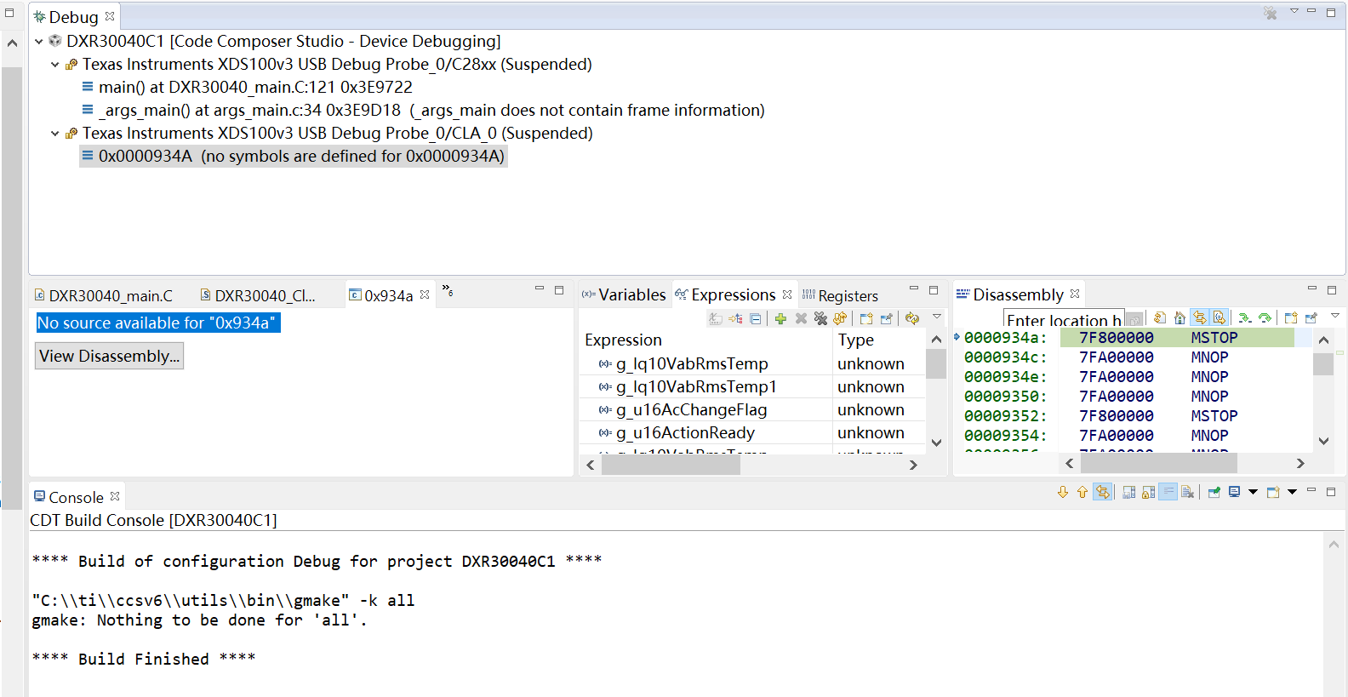Click assembly step over icon in Disassembly
The width and height of the screenshot is (1348, 697).
[x=1265, y=317]
